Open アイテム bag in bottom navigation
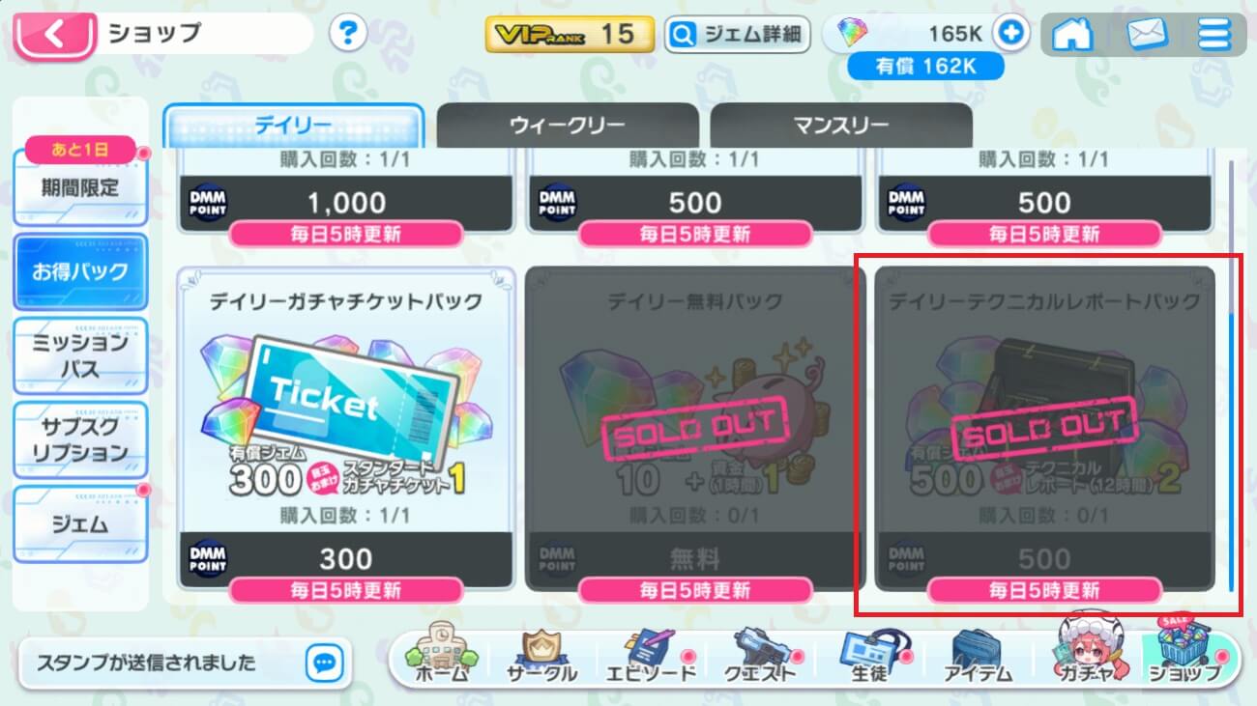Screen dimensions: 1257x706 [x=977, y=656]
